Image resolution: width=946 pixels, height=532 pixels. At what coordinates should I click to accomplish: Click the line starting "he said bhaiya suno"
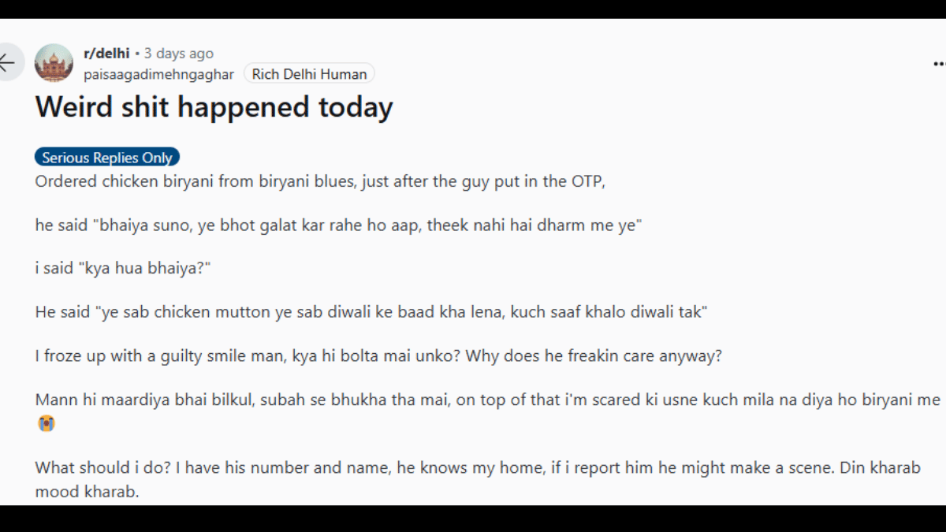(339, 225)
